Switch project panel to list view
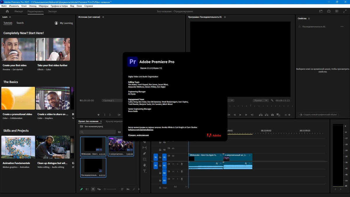 (87, 189)
